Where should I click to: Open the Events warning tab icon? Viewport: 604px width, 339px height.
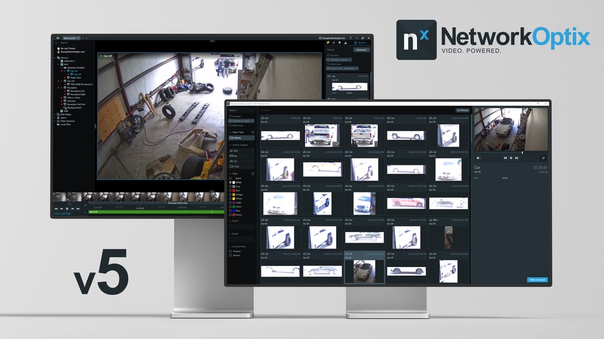(346, 42)
